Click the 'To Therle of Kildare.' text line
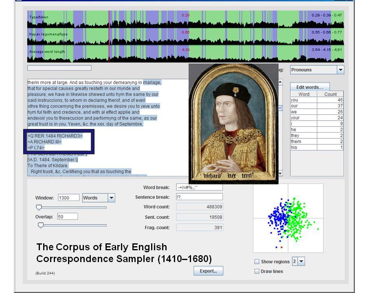391x293 pixels. coord(48,166)
